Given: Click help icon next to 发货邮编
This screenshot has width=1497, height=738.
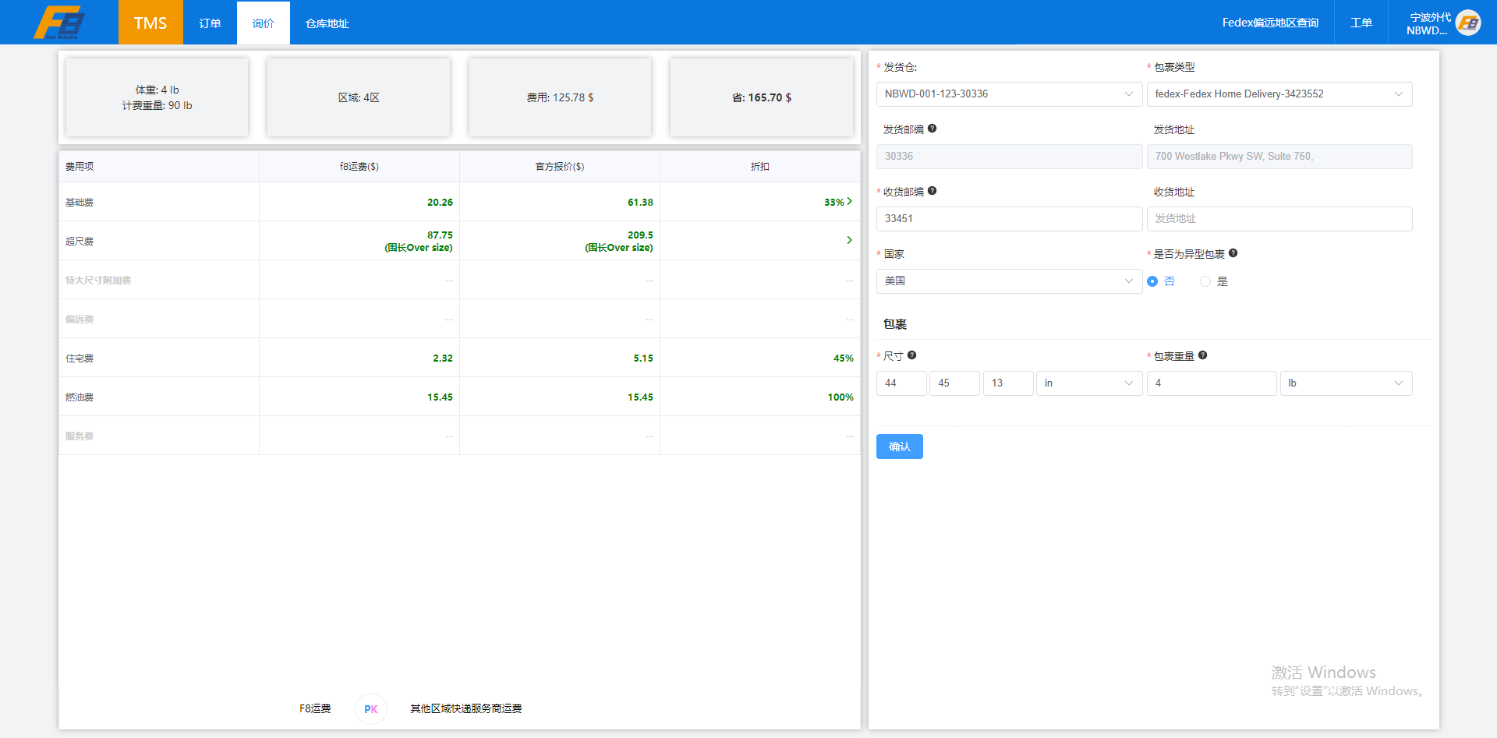Looking at the screenshot, I should tap(933, 129).
